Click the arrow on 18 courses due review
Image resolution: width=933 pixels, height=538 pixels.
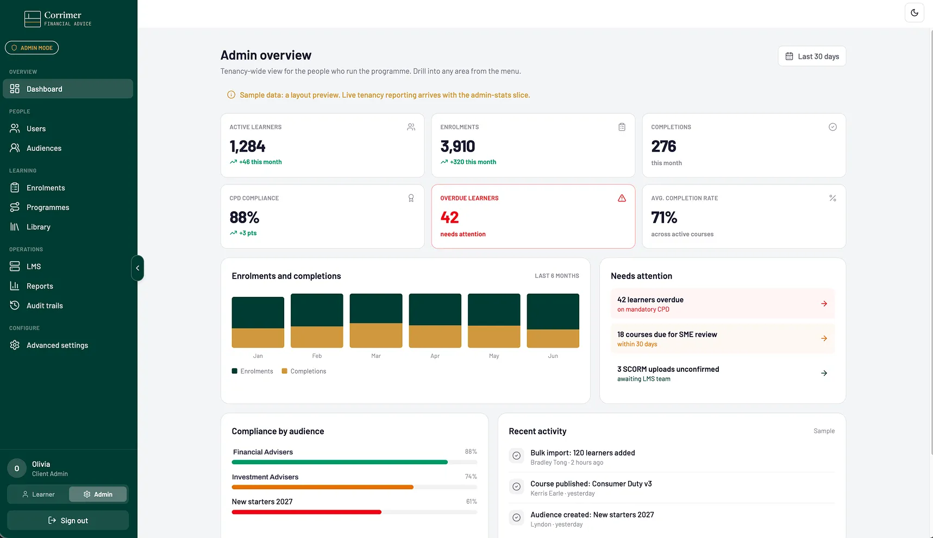824,339
